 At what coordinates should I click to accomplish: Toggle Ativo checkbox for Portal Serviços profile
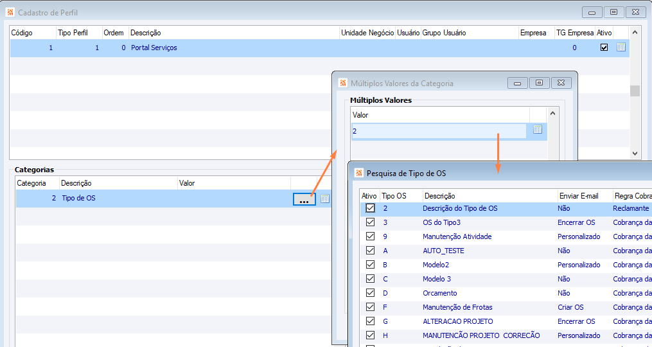click(x=604, y=48)
